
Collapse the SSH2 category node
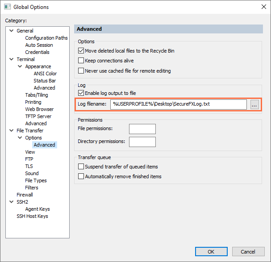click(x=12, y=202)
